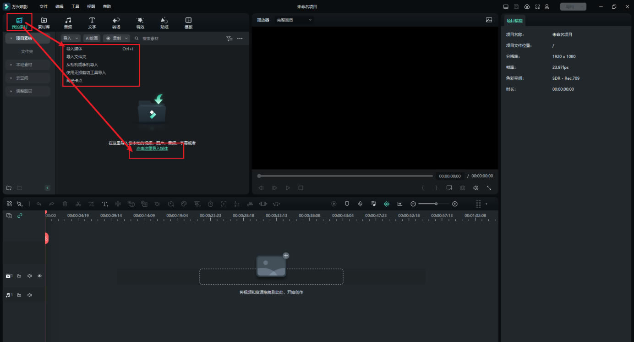
Task: Open the 完整画质 playback quality dropdown
Action: tap(294, 20)
